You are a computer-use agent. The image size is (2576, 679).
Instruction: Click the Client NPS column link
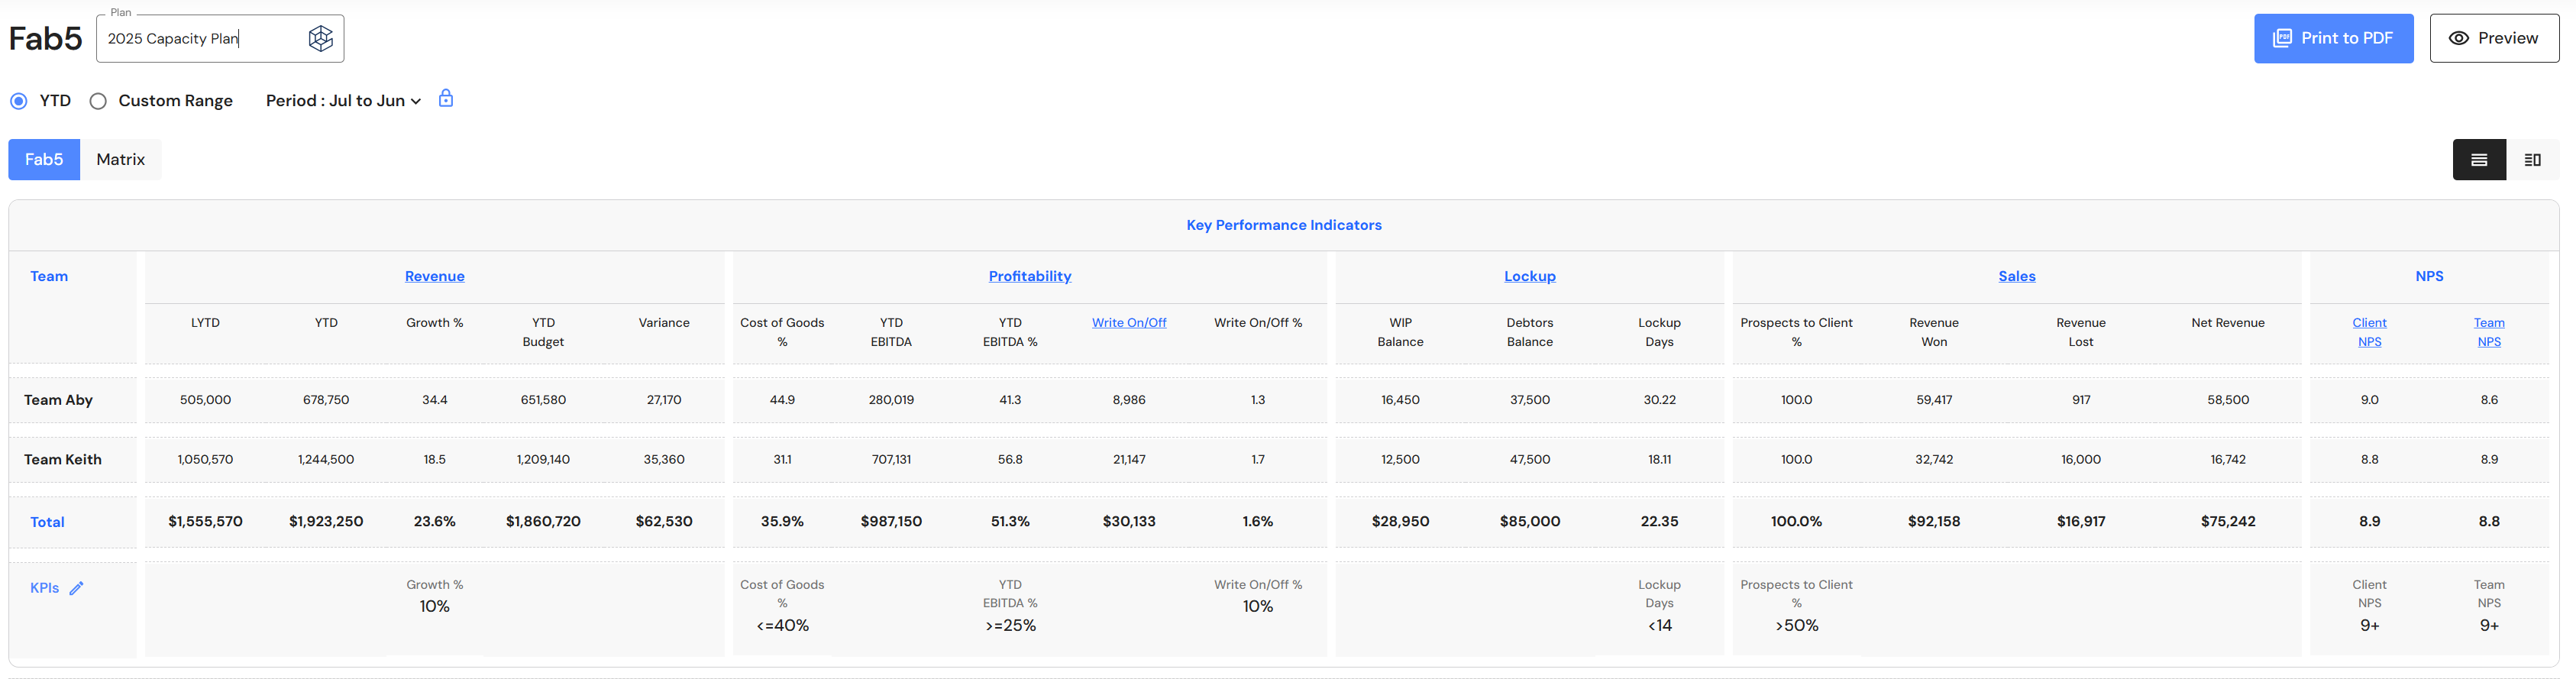pos(2370,332)
